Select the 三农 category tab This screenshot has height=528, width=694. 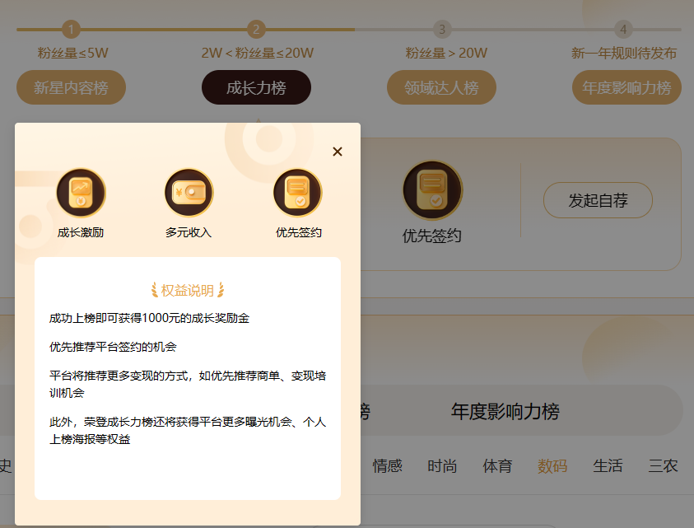663,466
